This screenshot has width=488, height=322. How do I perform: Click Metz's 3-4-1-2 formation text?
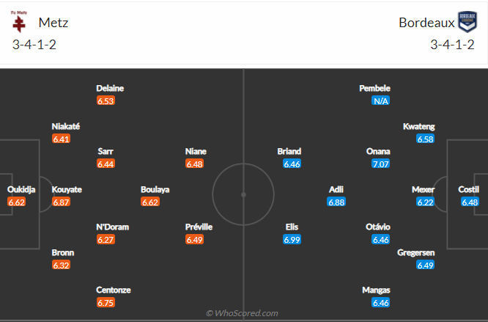point(34,45)
